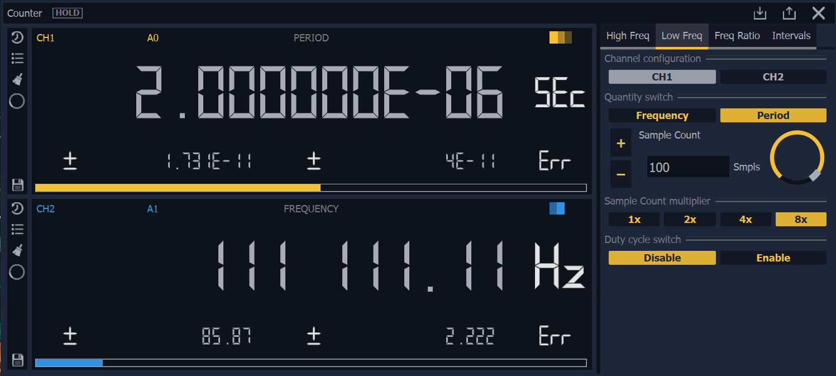836x376 pixels.
Task: Set the sample count multiplier to 4x
Action: click(746, 220)
